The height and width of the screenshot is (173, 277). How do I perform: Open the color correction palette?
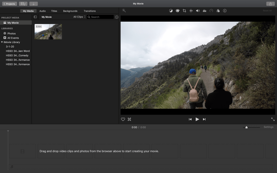click(x=177, y=11)
